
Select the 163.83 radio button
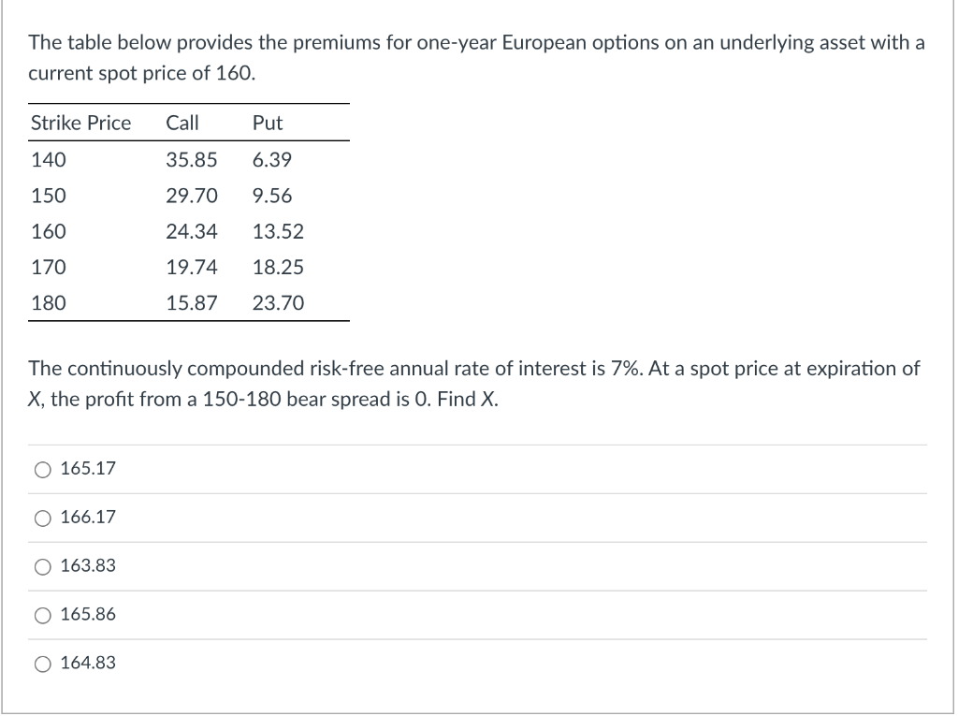[x=42, y=565]
